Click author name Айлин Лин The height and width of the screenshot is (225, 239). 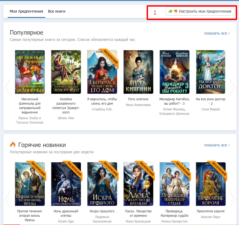point(66,118)
